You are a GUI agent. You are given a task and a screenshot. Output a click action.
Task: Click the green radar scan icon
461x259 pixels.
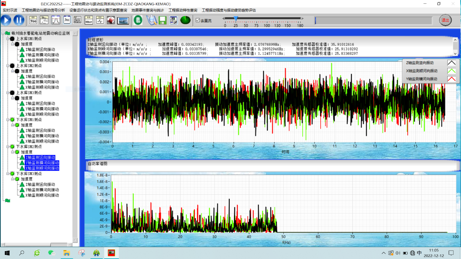[185, 20]
